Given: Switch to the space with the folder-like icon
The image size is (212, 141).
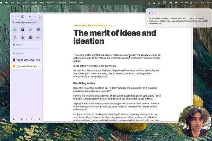Looking at the screenshot, I should (x=22, y=119).
